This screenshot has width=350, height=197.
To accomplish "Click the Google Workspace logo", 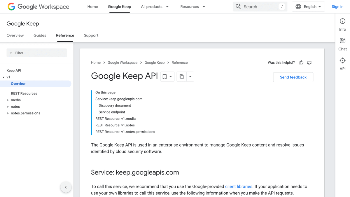I will click(x=38, y=7).
